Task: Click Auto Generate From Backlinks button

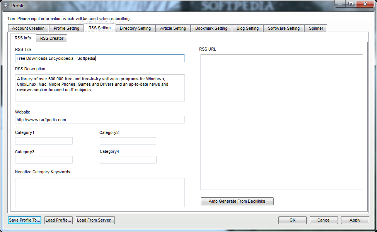Action: [237, 201]
